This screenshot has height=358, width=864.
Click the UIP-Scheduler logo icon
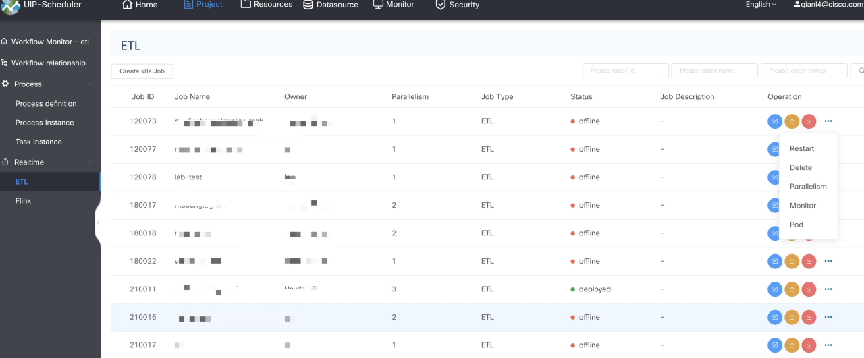(11, 6)
